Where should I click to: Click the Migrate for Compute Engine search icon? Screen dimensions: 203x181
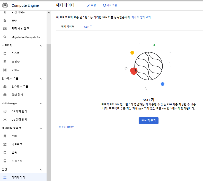point(5,37)
